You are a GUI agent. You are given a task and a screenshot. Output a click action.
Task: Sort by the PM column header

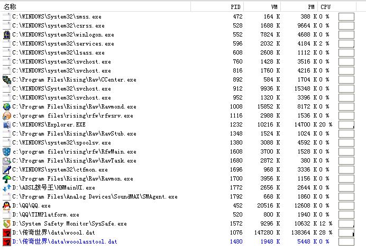click(299, 7)
